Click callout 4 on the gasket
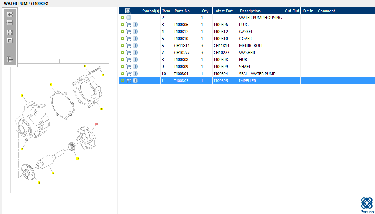The width and height of the screenshot is (375, 214). (51, 85)
